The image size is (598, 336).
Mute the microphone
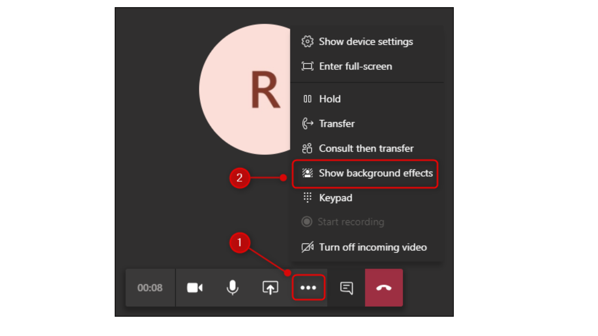tap(232, 288)
